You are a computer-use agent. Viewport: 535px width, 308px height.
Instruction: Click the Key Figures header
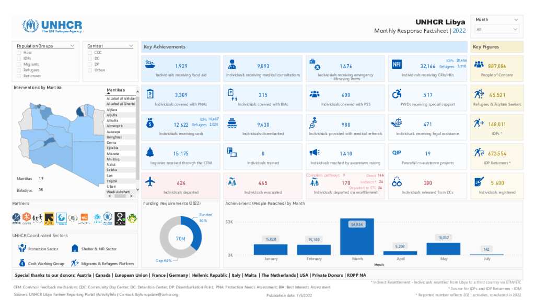[497, 46]
